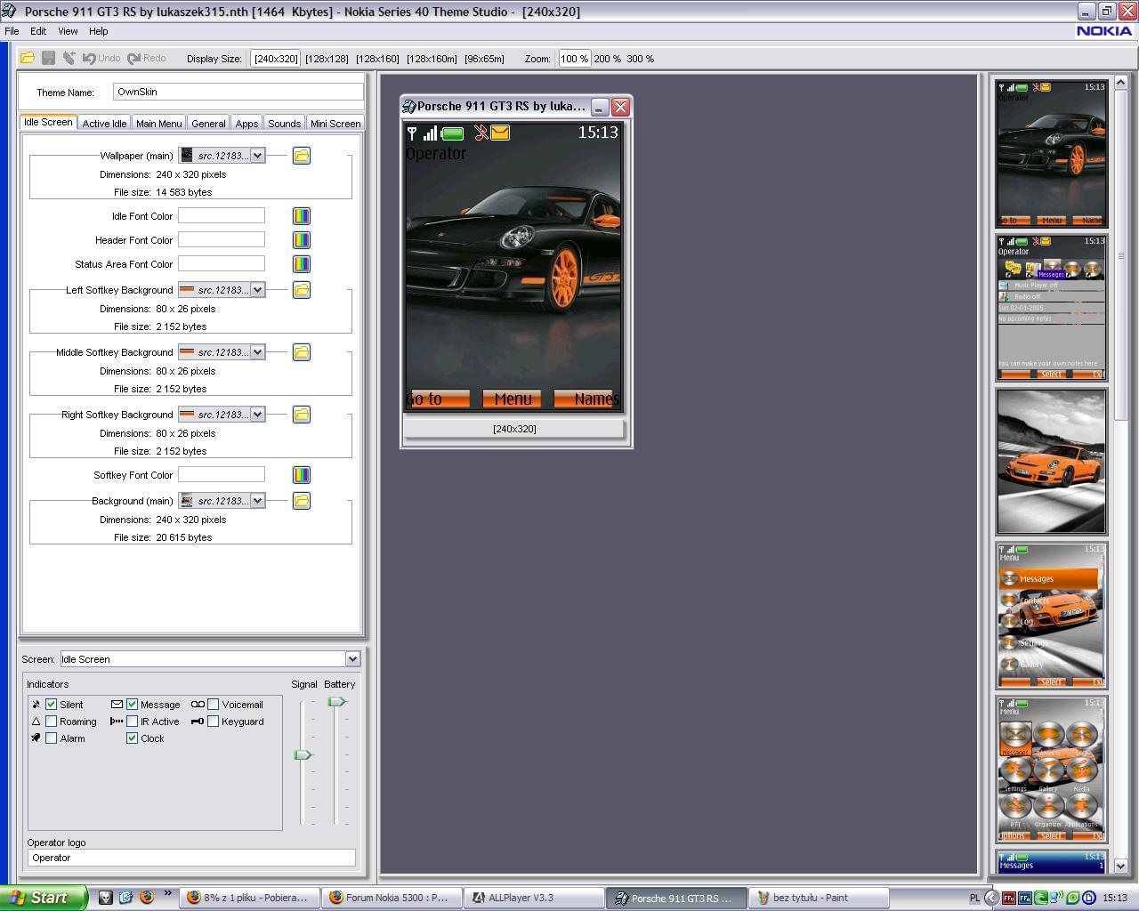Open Softkey Font Color picker icon

[x=302, y=475]
